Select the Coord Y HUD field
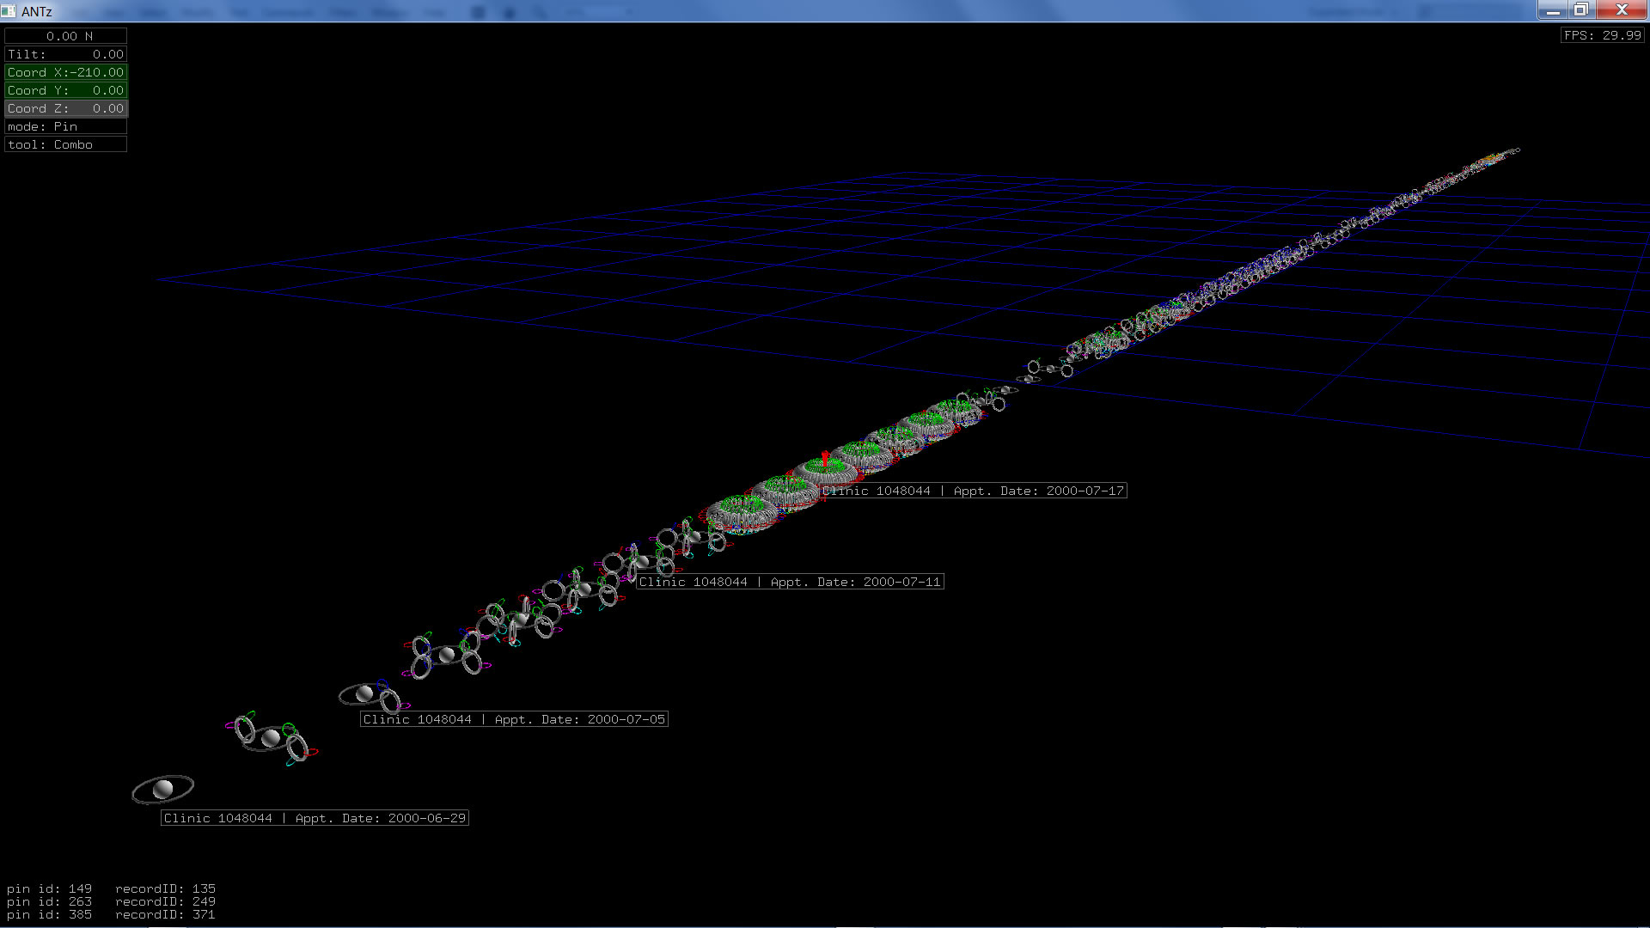This screenshot has height=928, width=1650. tap(65, 90)
